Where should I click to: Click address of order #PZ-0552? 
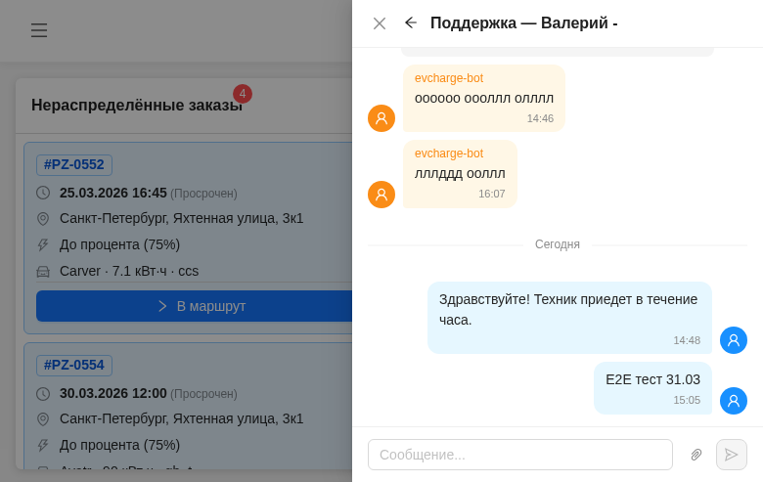coord(181,218)
